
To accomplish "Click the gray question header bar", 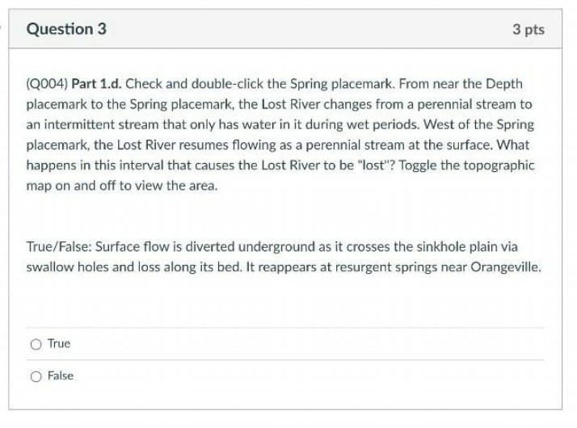I will tap(285, 29).
